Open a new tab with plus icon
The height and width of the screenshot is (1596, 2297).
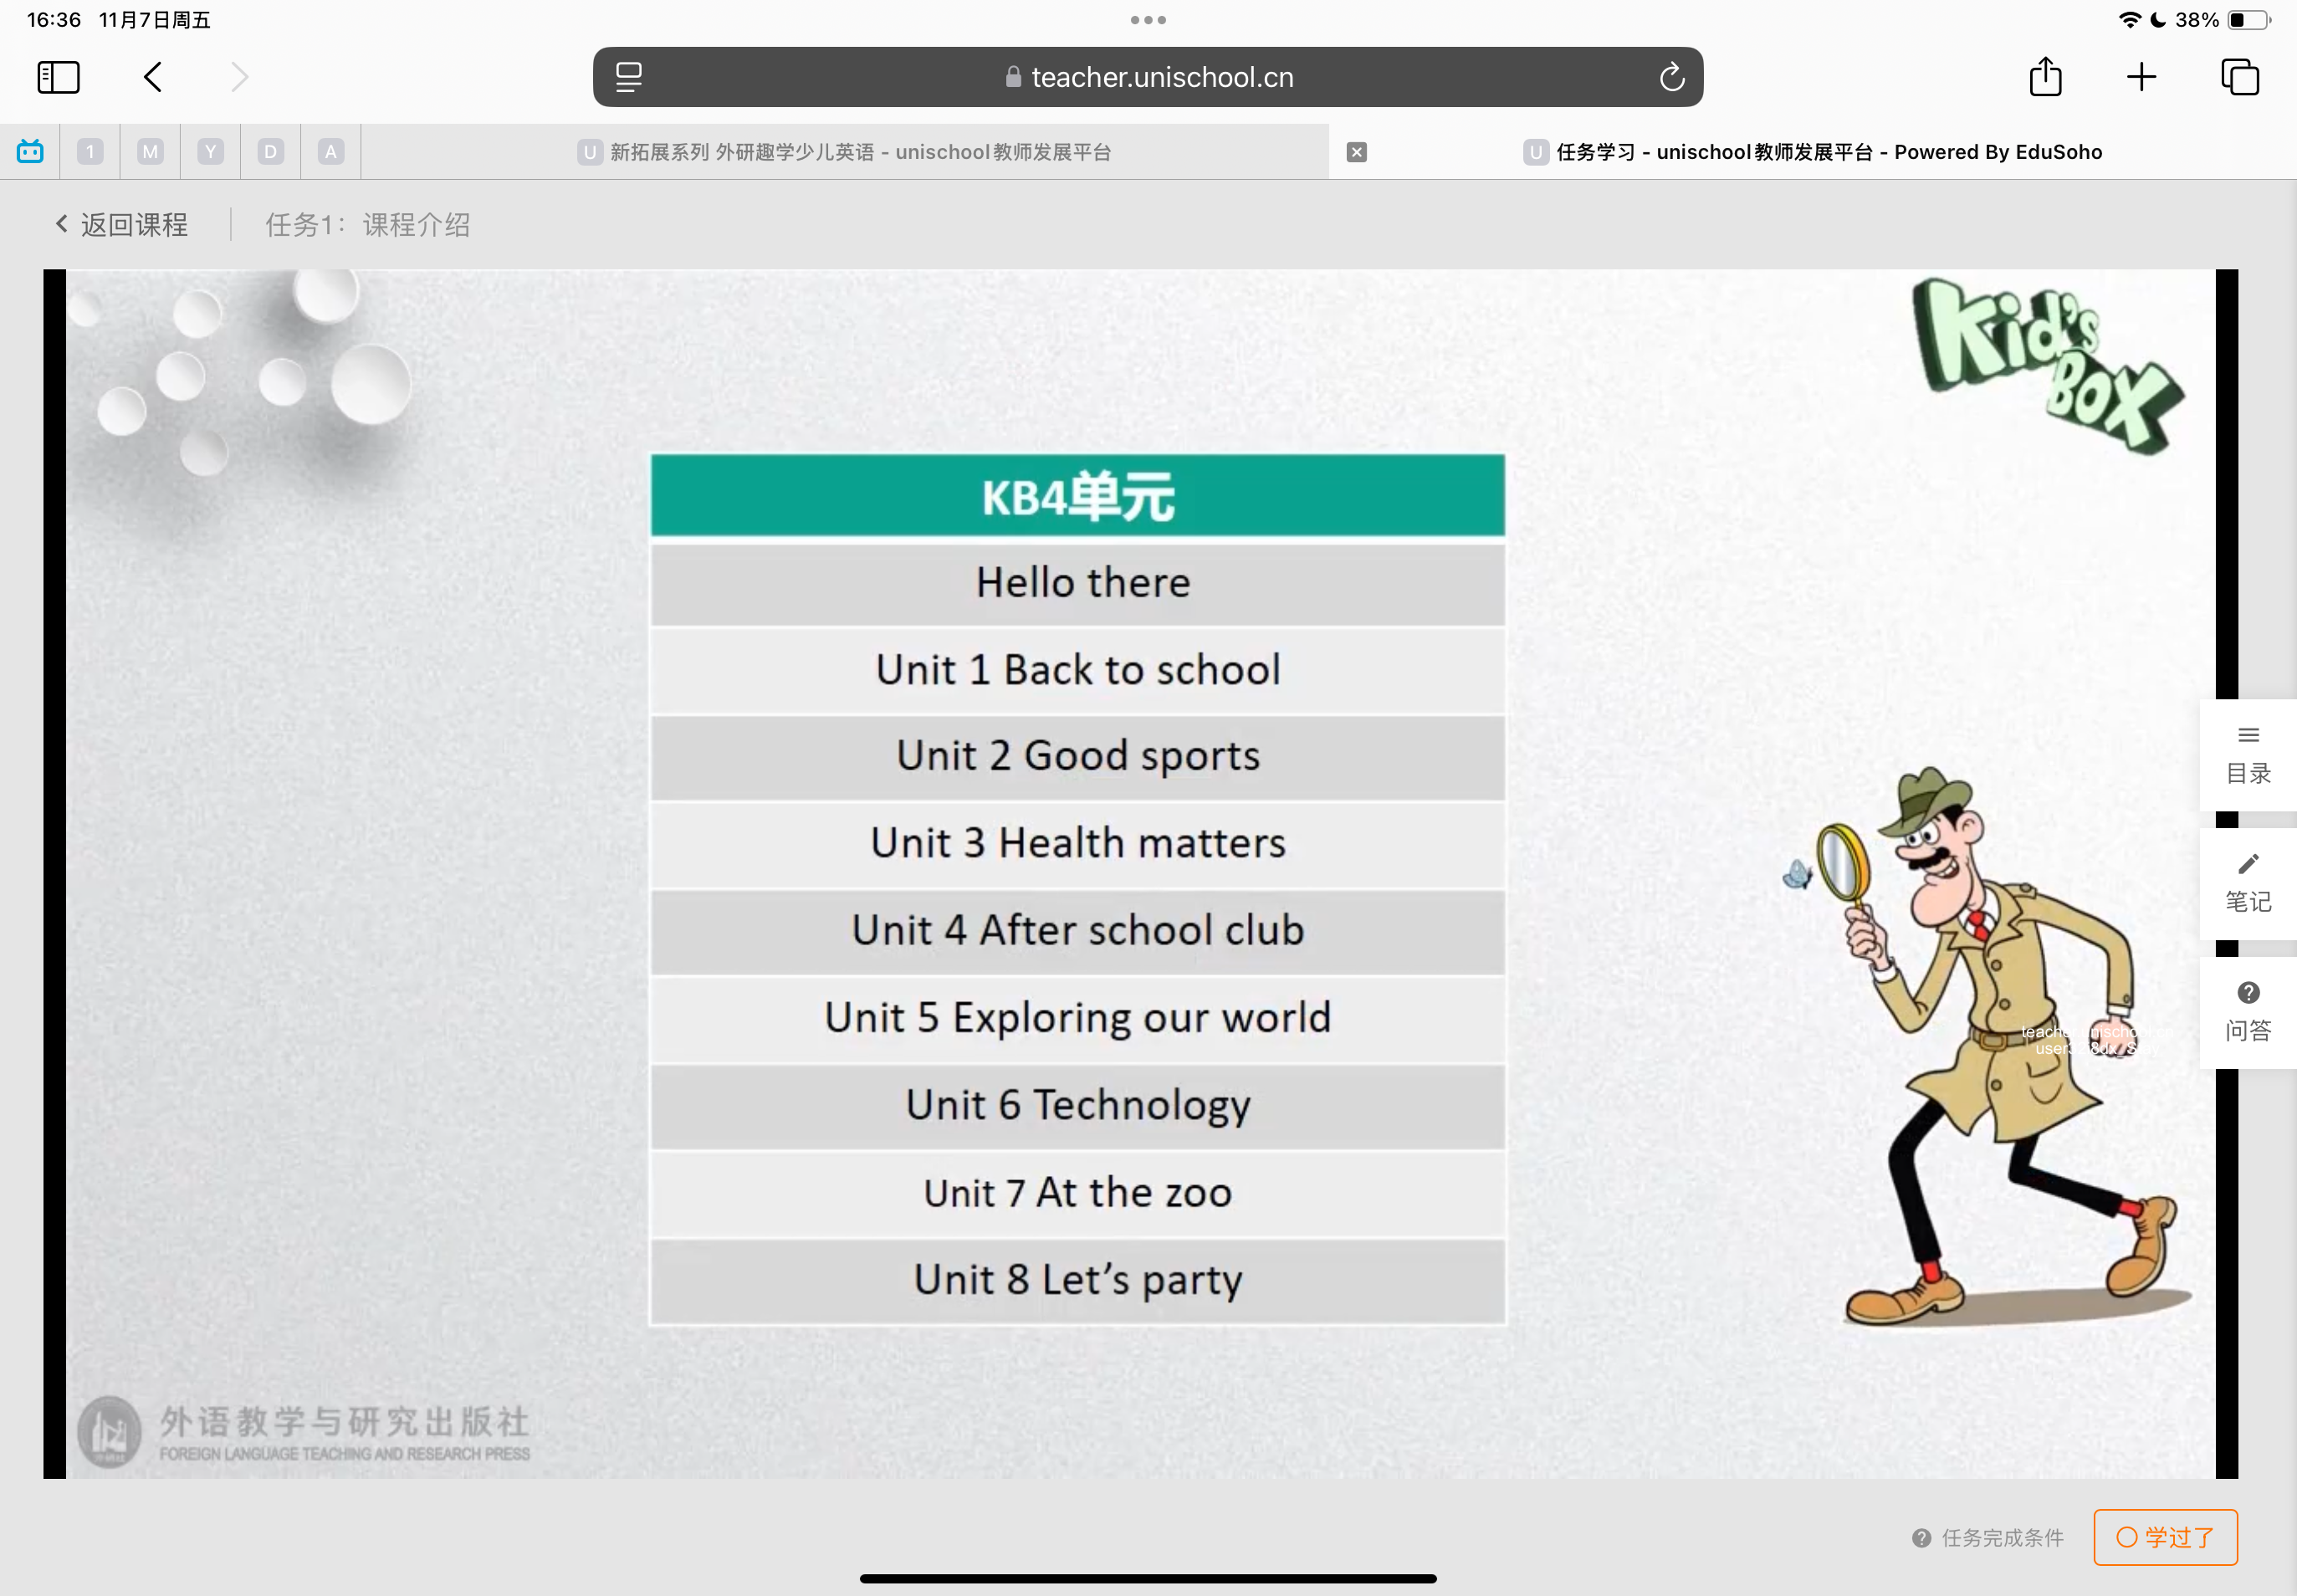2141,77
